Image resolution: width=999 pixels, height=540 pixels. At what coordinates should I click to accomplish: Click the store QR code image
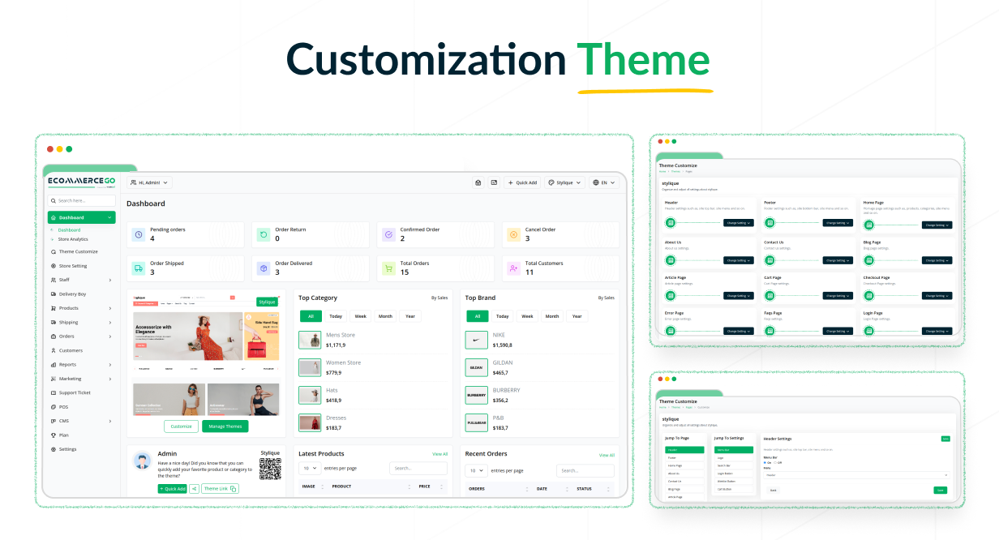(x=269, y=469)
